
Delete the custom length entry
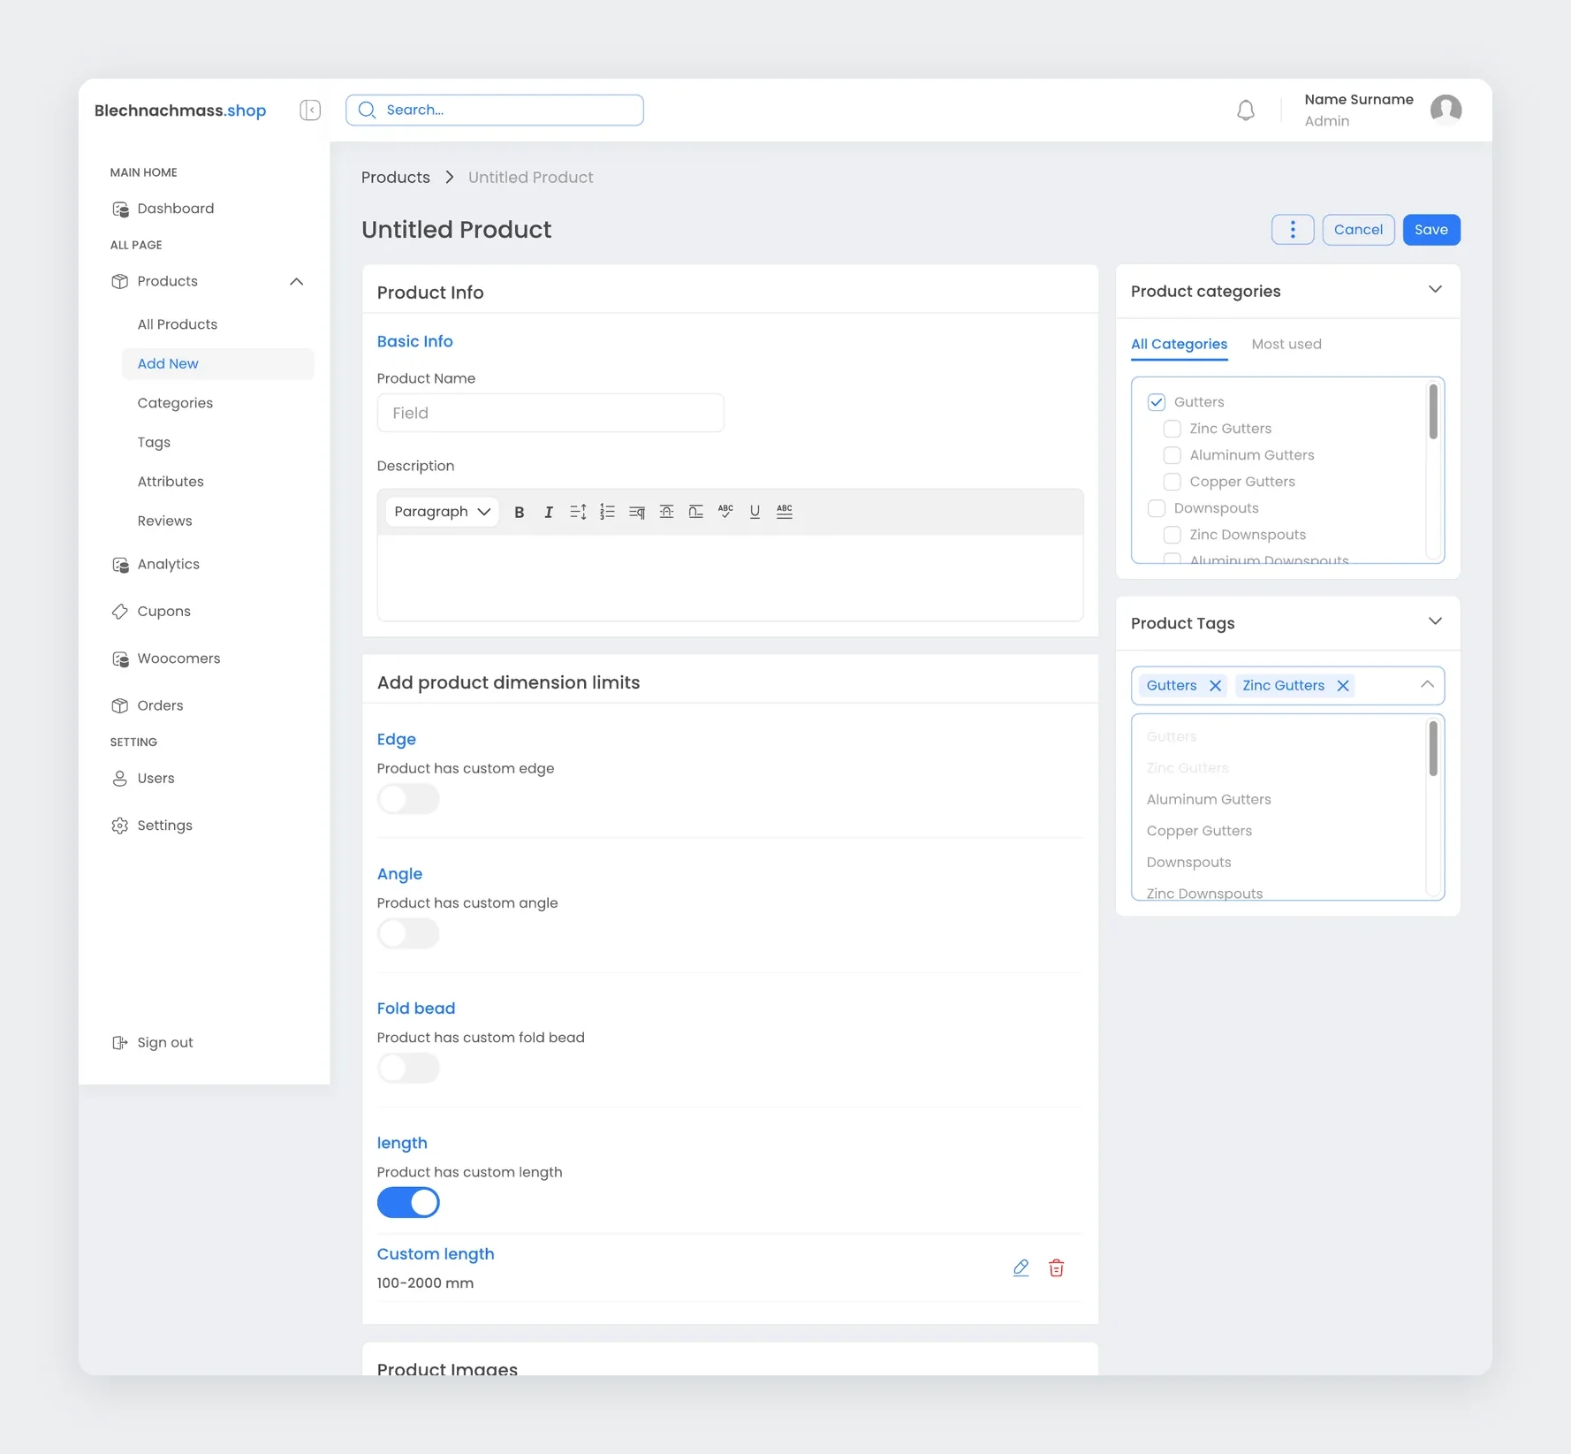1056,1267
